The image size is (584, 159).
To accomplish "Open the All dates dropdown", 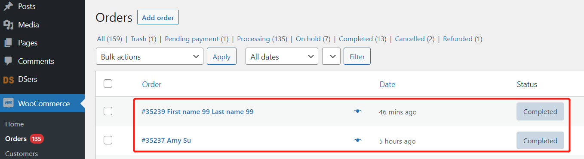I will pos(282,56).
